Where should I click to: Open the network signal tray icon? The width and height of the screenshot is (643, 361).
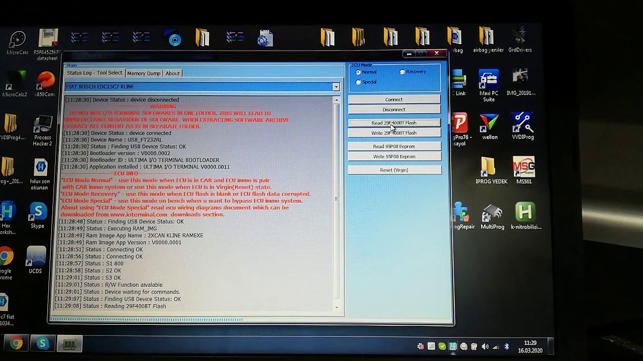[x=496, y=346]
